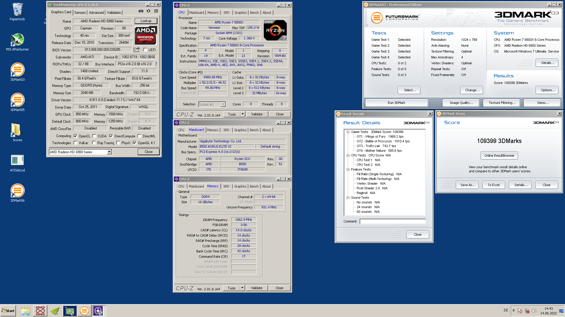565x317 pixels.
Task: Open About tab in Memory CPU-Z window
Action: tap(266, 186)
